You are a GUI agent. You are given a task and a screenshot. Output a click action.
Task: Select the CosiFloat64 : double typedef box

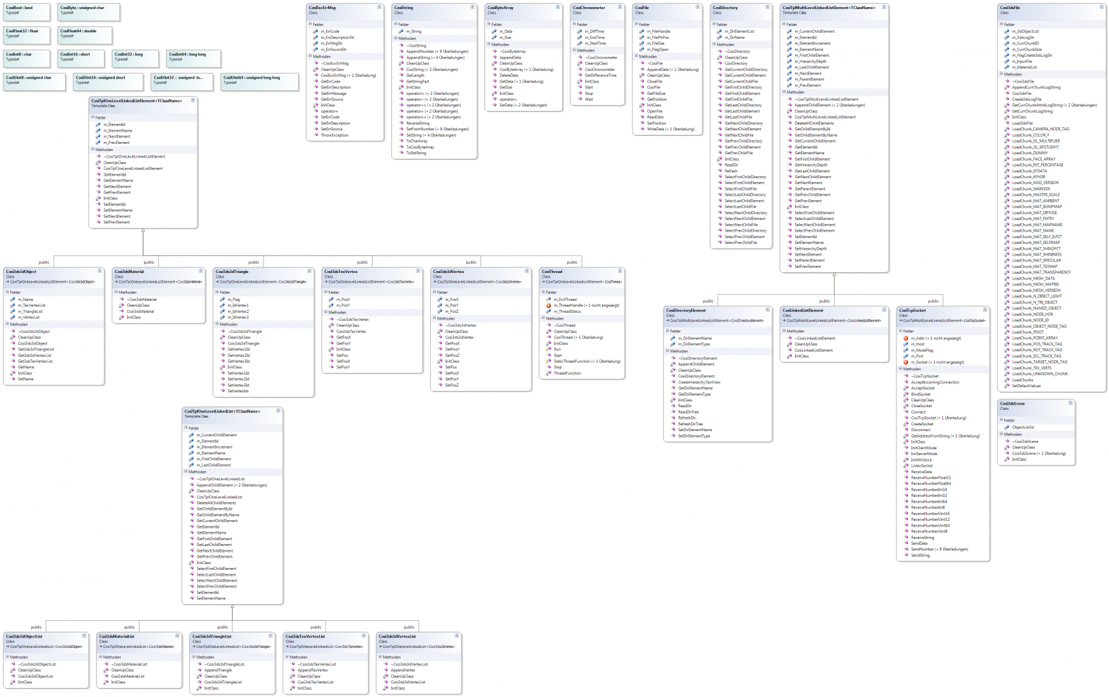pos(85,34)
